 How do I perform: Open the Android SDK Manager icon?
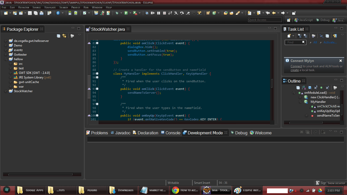(x=70, y=13)
